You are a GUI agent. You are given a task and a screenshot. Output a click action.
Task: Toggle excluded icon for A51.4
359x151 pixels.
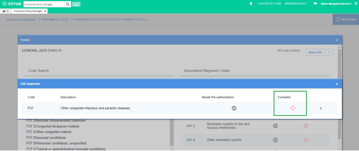[x=306, y=140]
